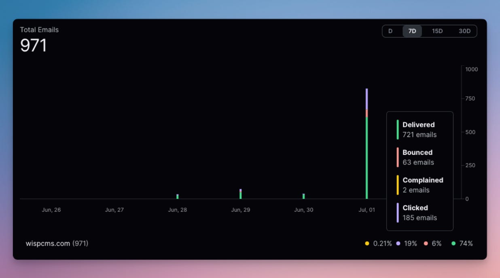Click the 250 y-axis tick label
The width and height of the screenshot is (500, 278).
[x=470, y=165]
